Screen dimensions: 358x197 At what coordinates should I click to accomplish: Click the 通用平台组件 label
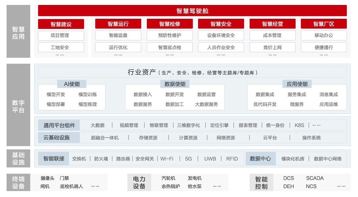pyautogui.click(x=59, y=125)
